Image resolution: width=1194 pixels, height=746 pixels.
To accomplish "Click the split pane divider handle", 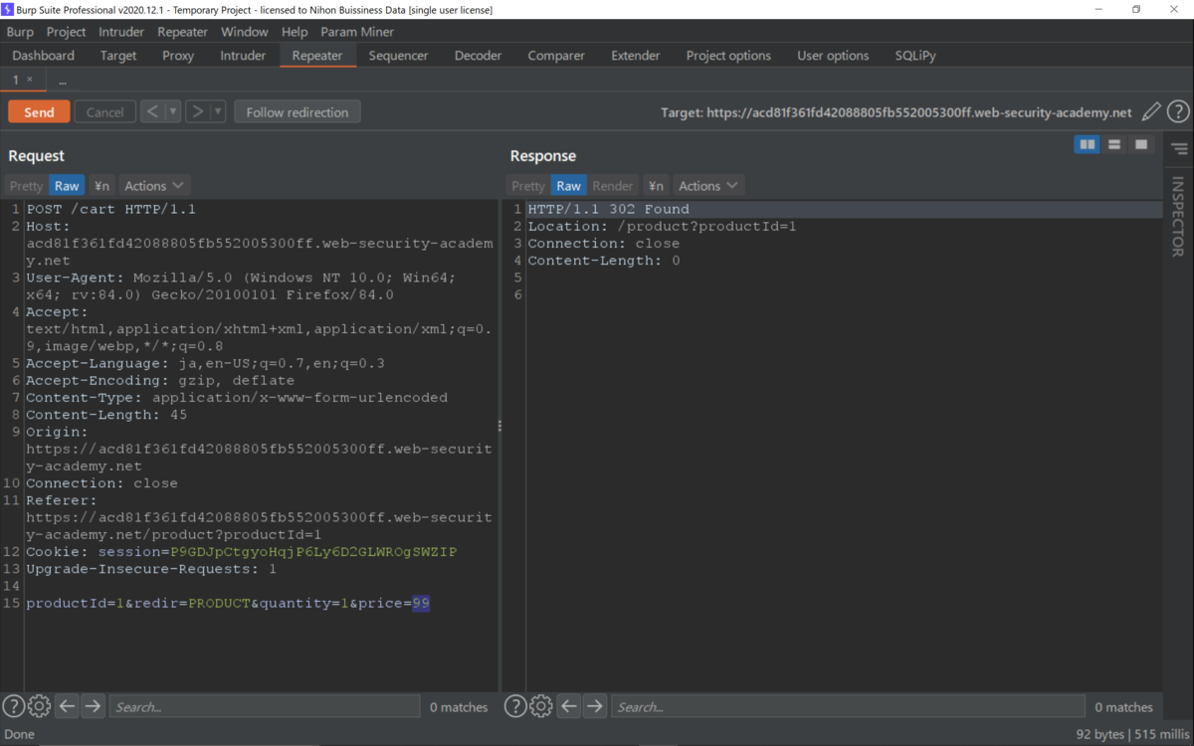I will (499, 426).
